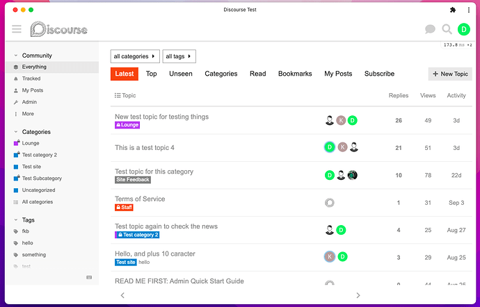This screenshot has width=480, height=307.
Task: Open topic Test topic again to check the news
Action: click(x=166, y=226)
